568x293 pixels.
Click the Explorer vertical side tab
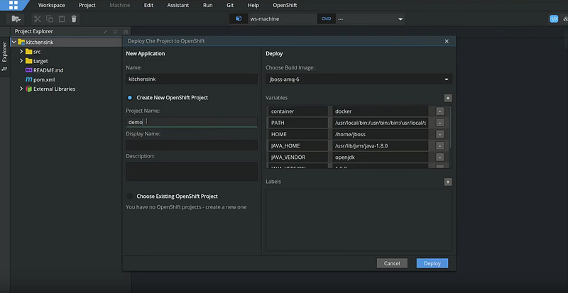(x=5, y=52)
